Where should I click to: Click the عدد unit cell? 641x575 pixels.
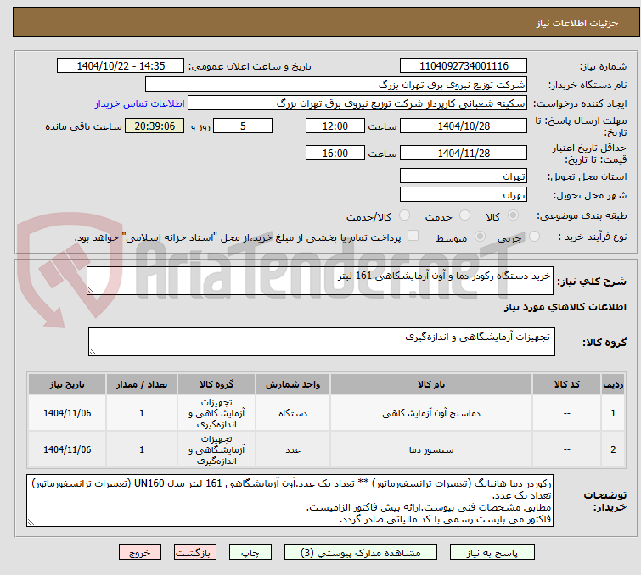pyautogui.click(x=293, y=449)
